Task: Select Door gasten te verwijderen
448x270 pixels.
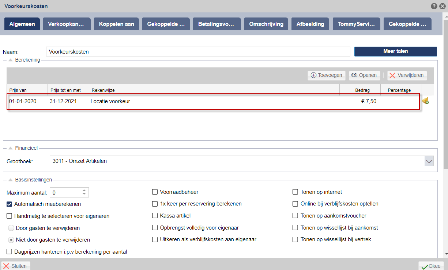Action: click(11, 228)
